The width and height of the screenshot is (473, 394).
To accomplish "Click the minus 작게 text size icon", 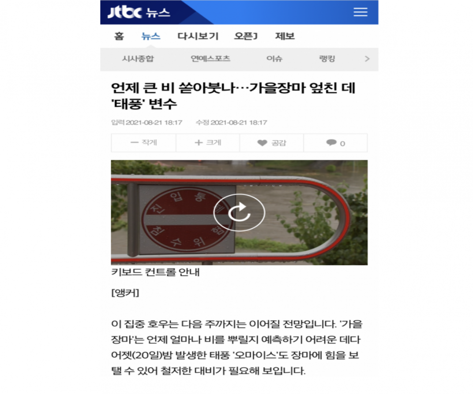I will pos(134,143).
